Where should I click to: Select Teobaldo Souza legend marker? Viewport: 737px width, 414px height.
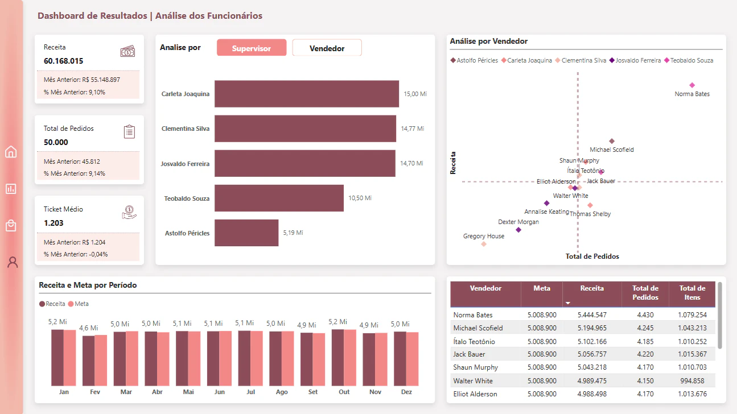667,60
